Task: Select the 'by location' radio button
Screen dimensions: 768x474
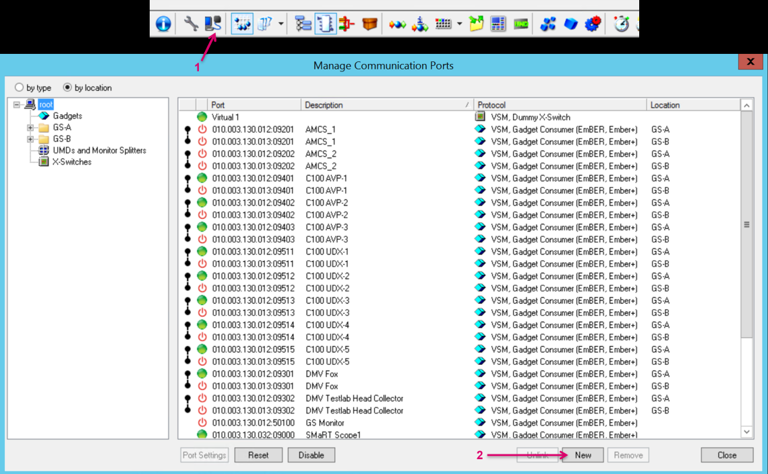Action: [67, 88]
